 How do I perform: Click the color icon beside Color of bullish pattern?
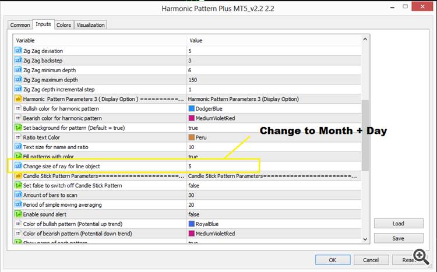(x=18, y=224)
